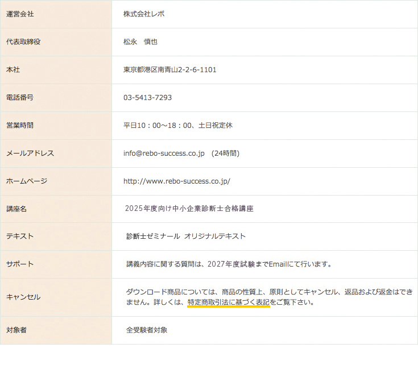Click the 代表取締役 row label

click(23, 42)
